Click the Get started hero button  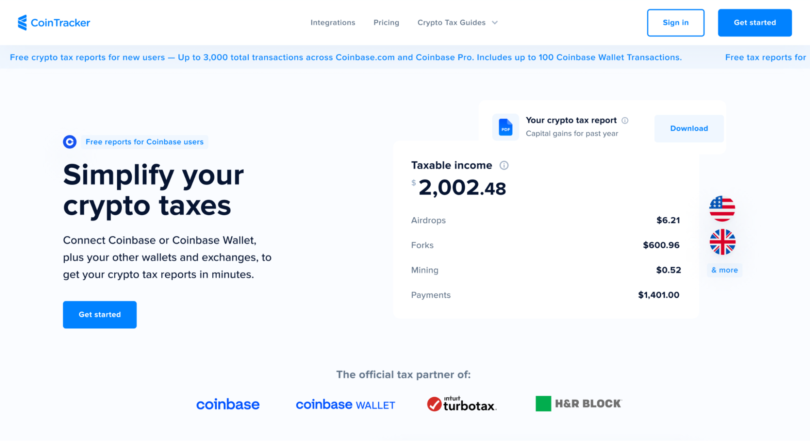[99, 314]
